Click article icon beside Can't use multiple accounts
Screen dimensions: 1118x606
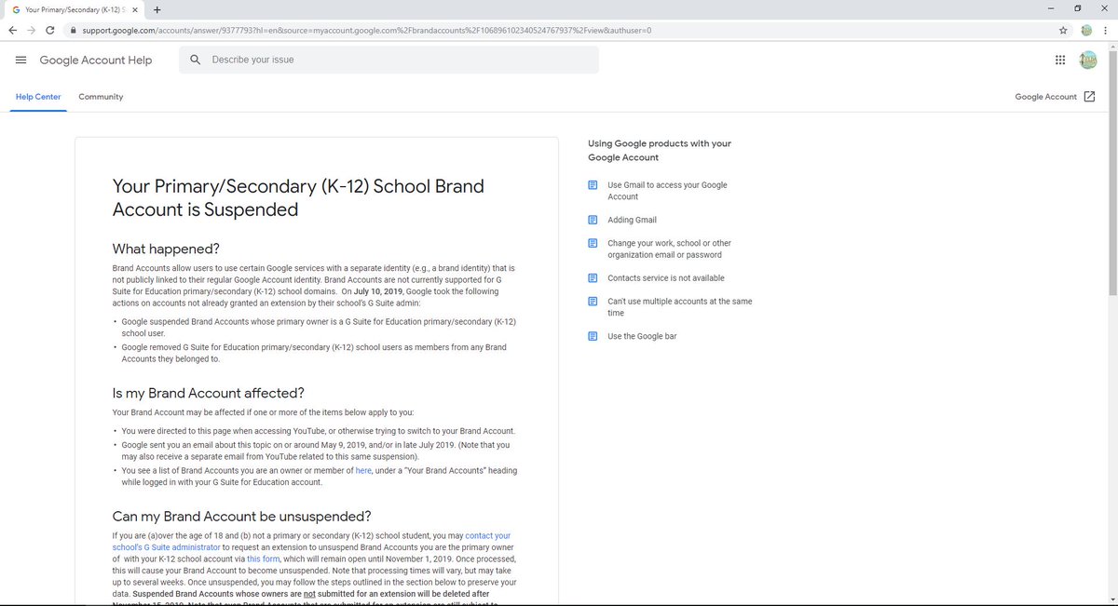593,302
